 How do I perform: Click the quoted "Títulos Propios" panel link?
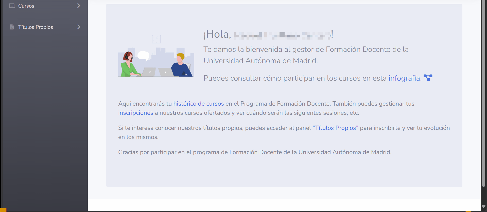335,128
